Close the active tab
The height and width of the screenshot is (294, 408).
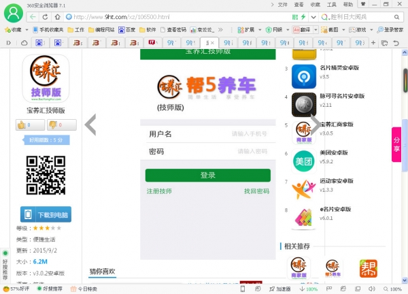coord(213,43)
